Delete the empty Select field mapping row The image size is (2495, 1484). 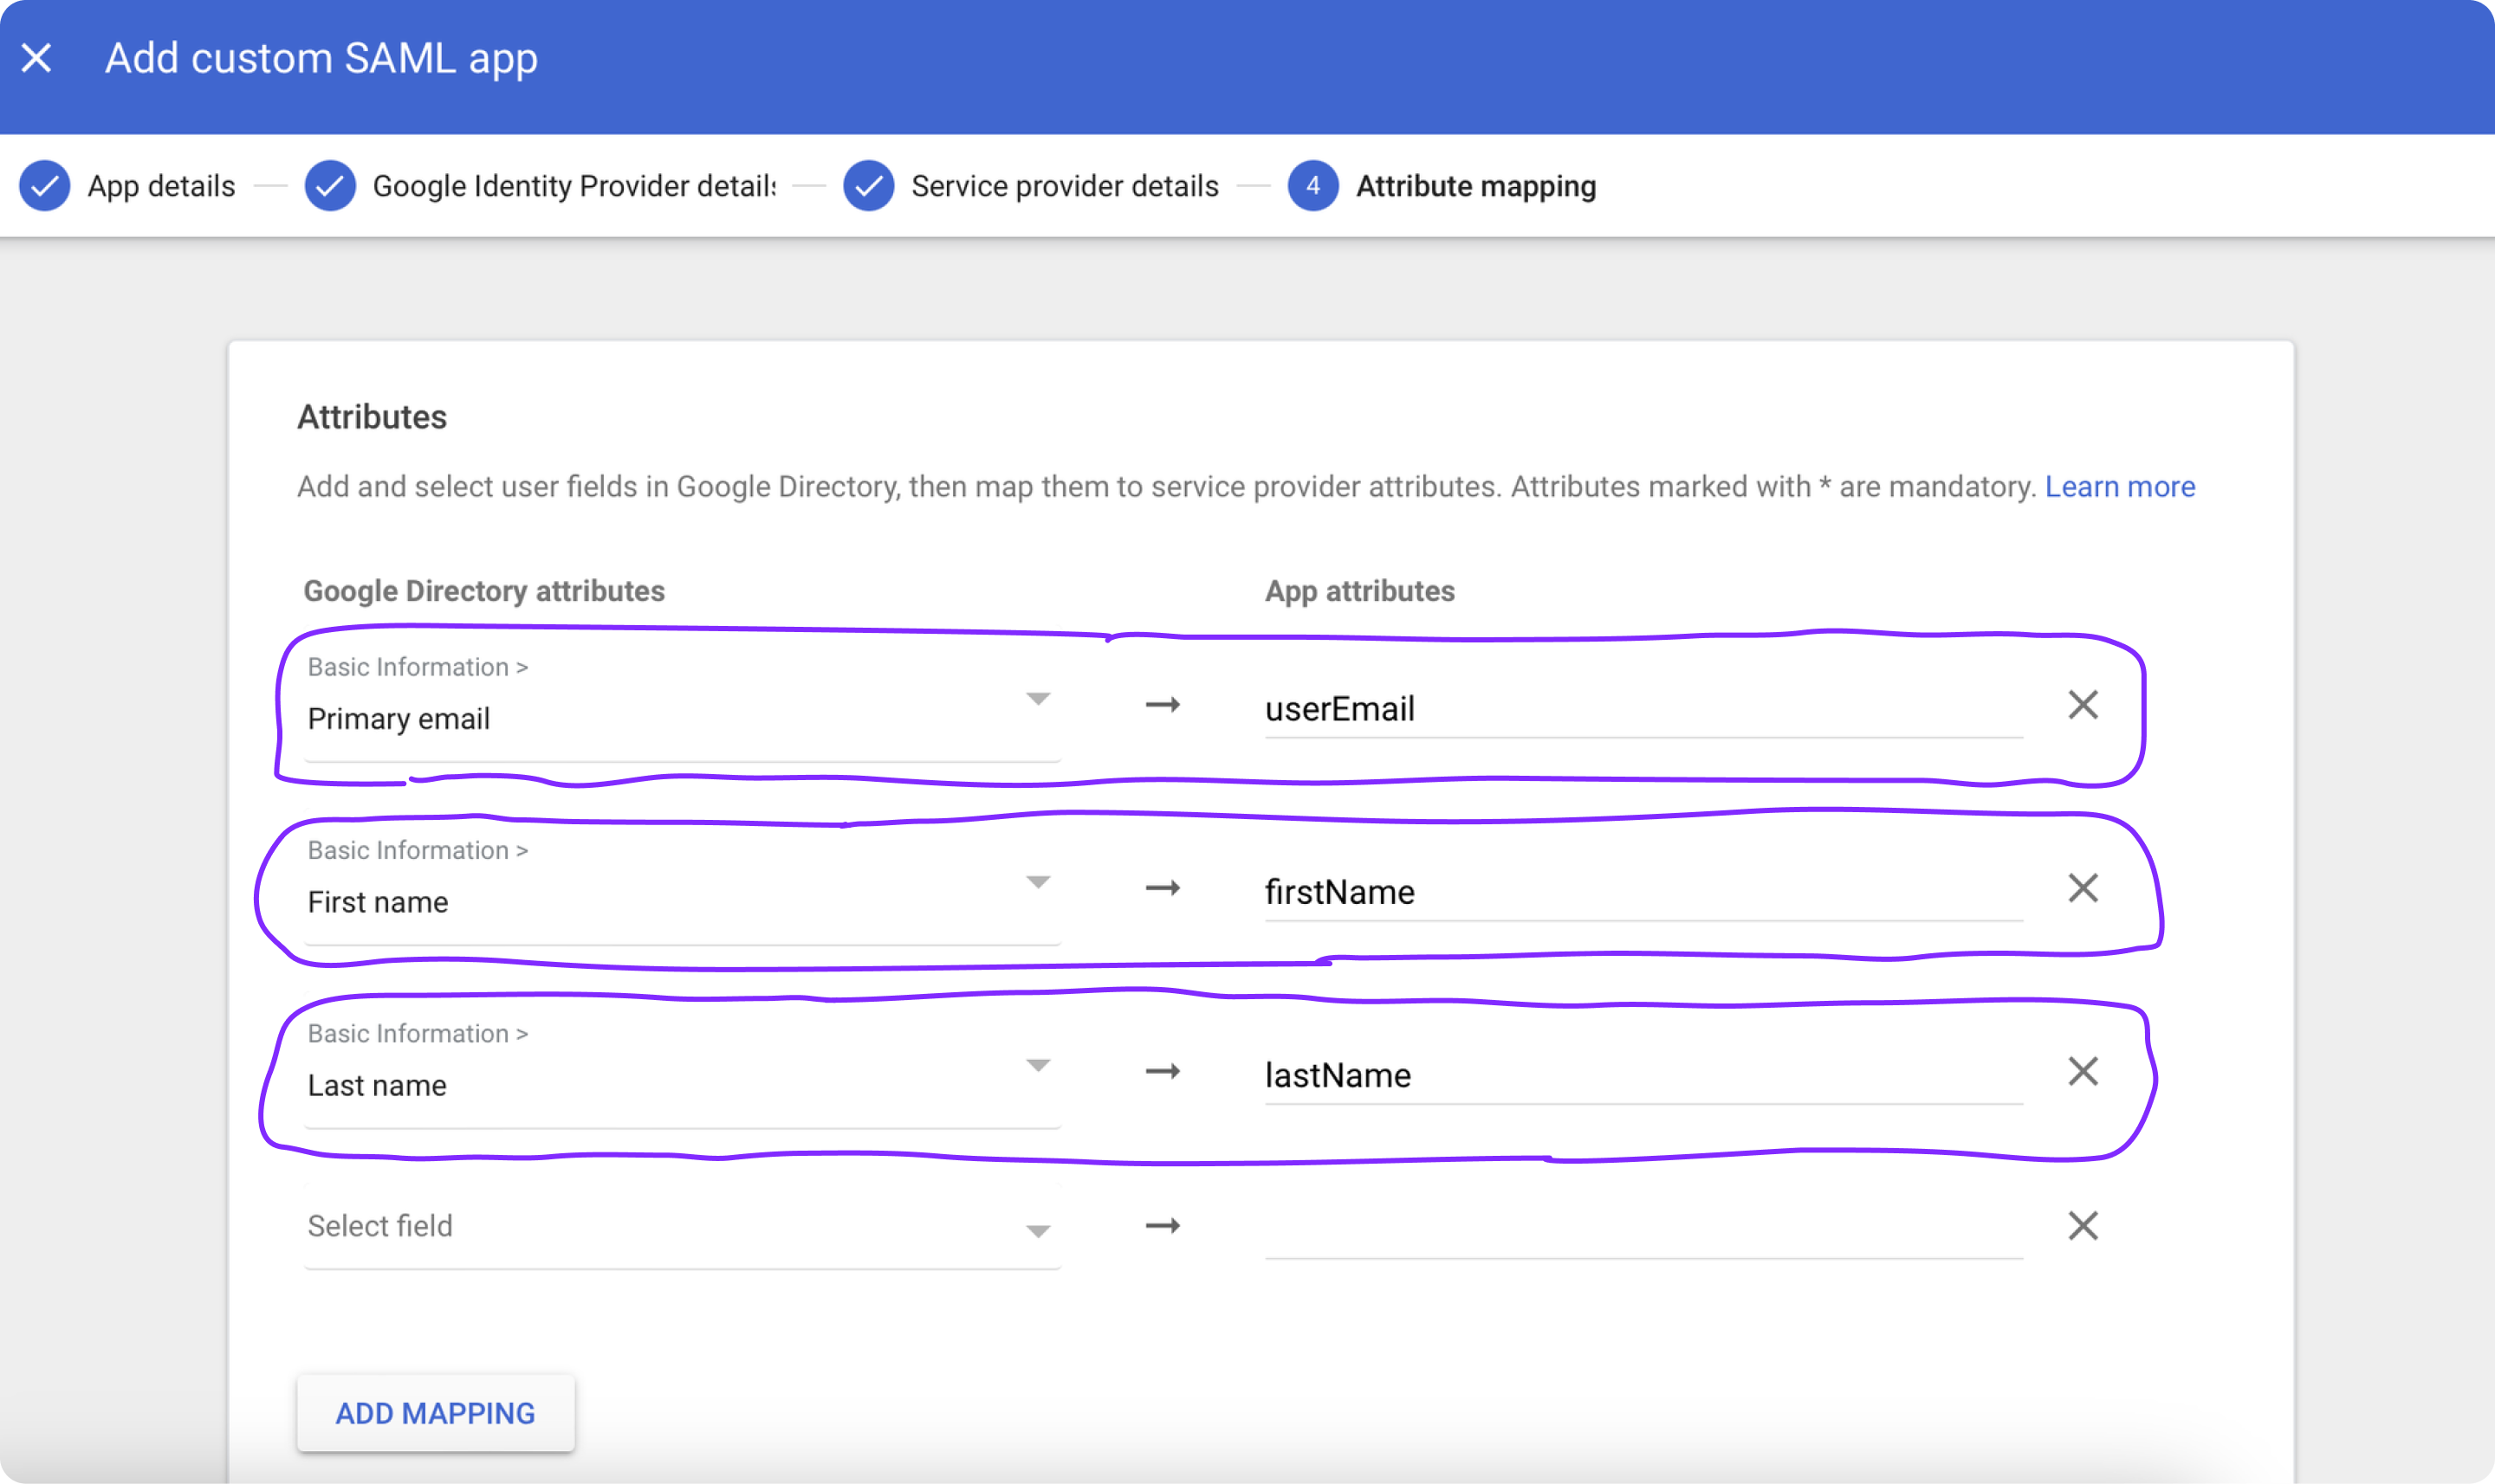[2083, 1225]
